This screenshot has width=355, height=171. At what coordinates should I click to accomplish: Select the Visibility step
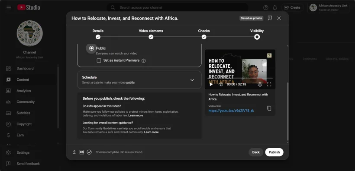(x=257, y=34)
